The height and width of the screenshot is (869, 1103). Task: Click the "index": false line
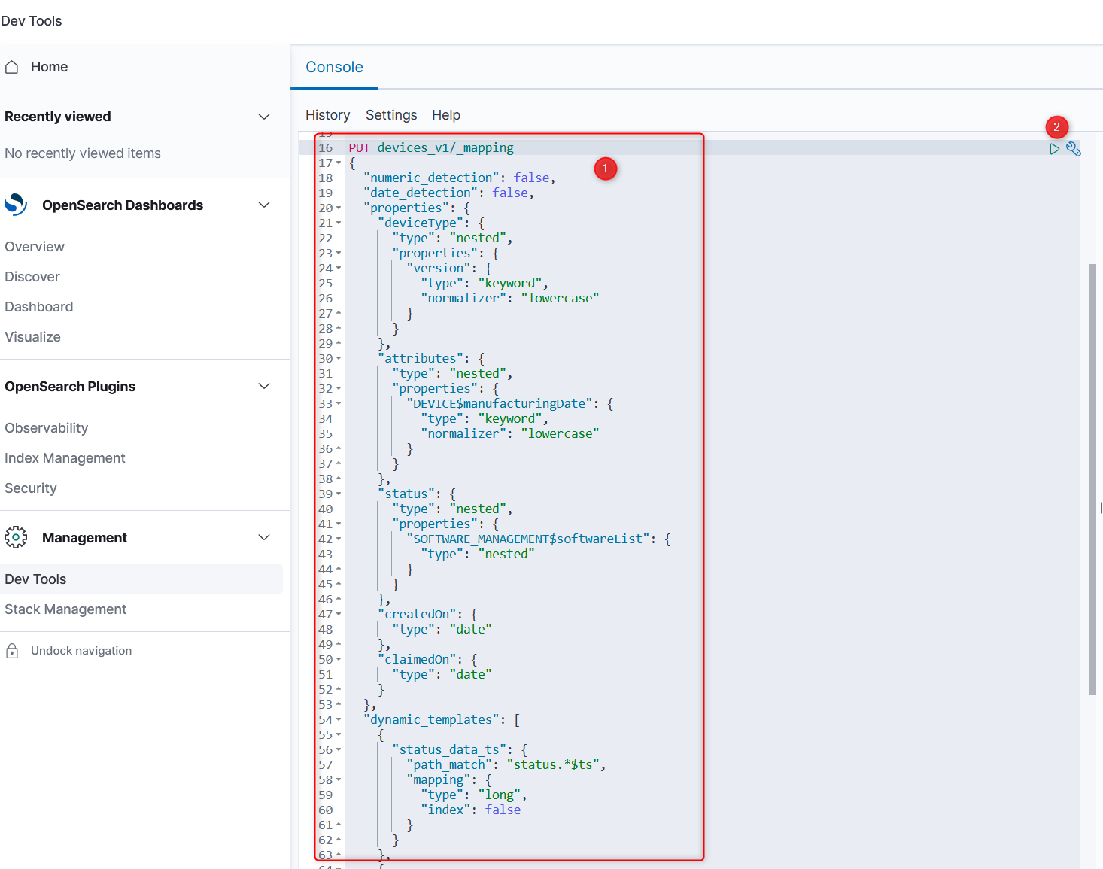click(471, 810)
